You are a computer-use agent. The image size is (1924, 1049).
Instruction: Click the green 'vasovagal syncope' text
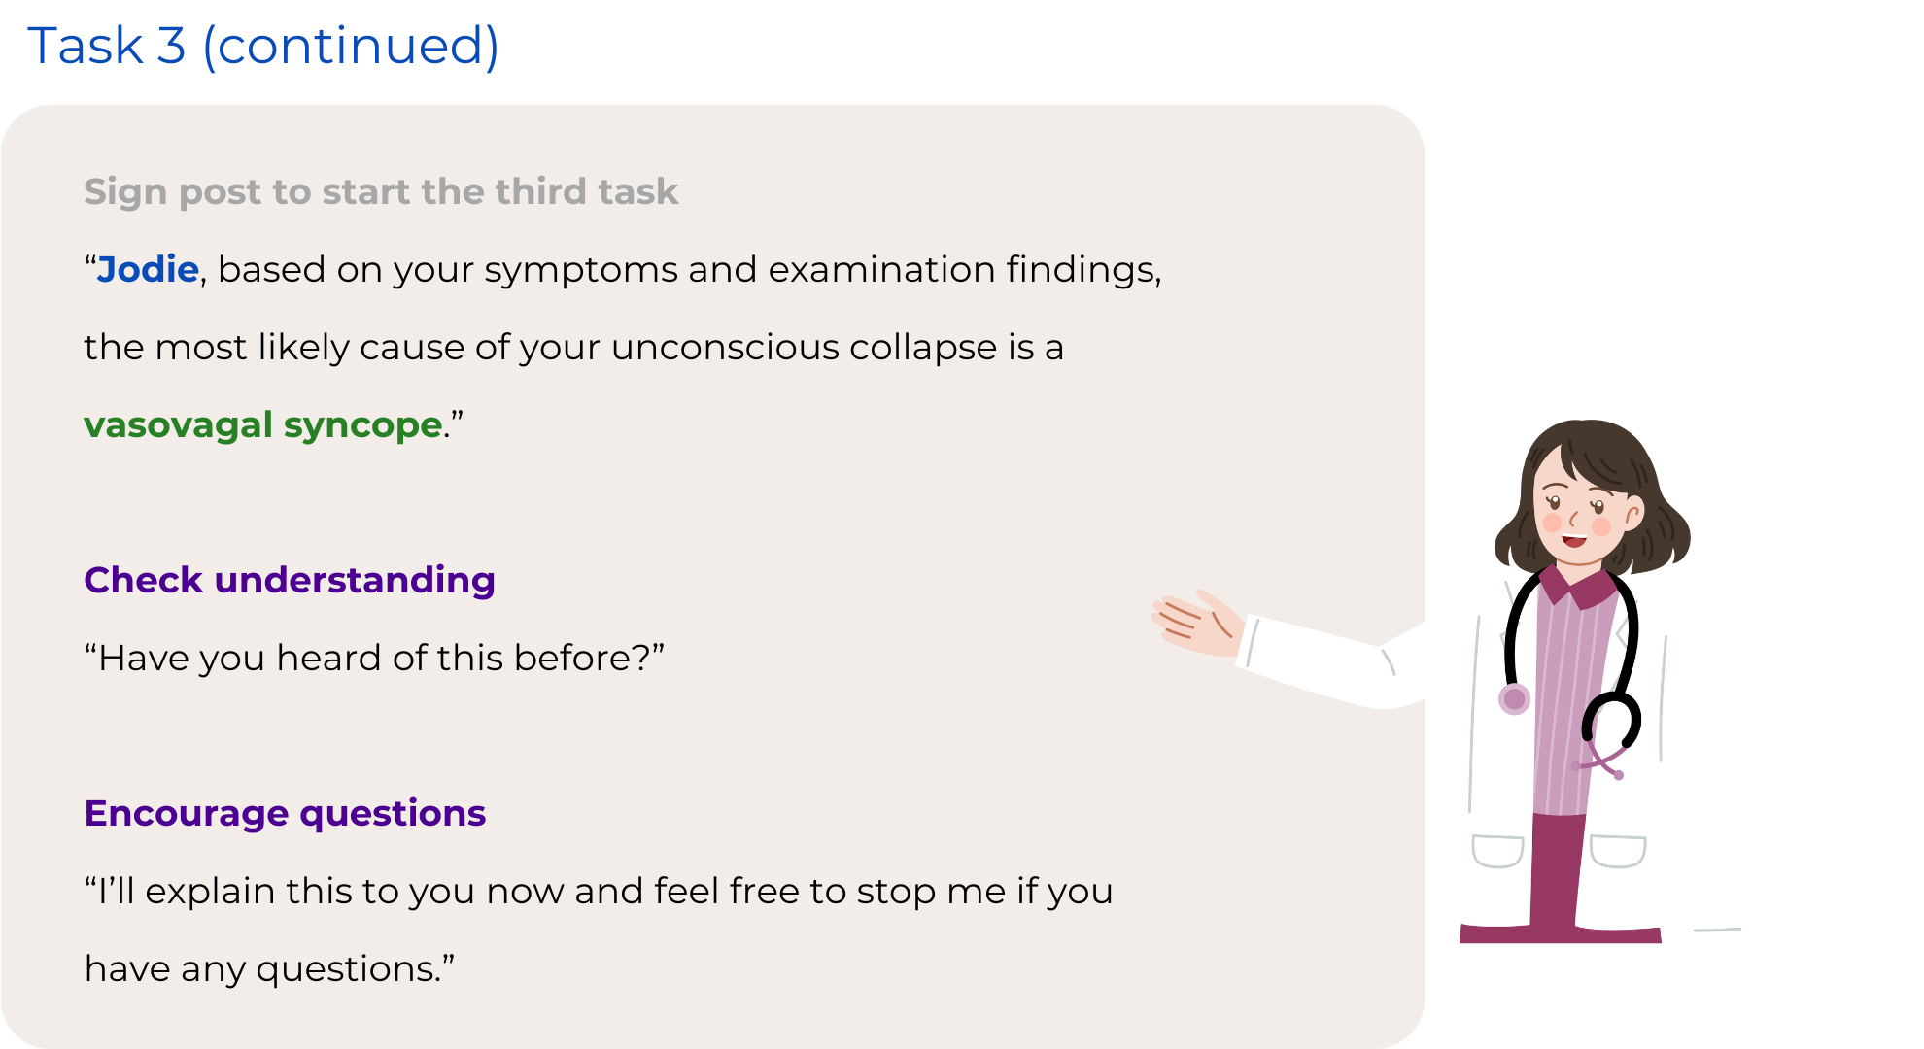(263, 424)
